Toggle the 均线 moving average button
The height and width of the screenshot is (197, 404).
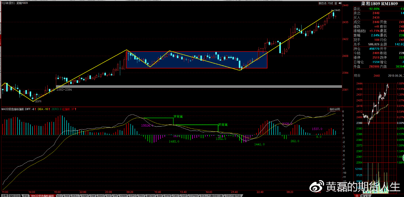point(330,3)
